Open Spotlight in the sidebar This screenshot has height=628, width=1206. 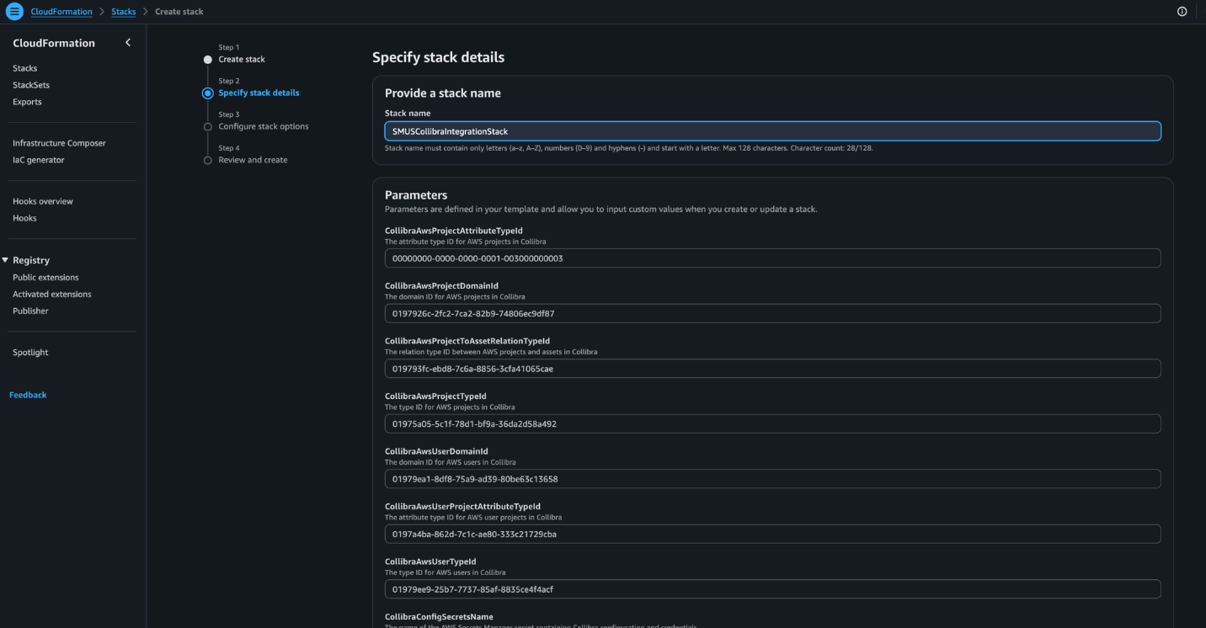pos(30,353)
